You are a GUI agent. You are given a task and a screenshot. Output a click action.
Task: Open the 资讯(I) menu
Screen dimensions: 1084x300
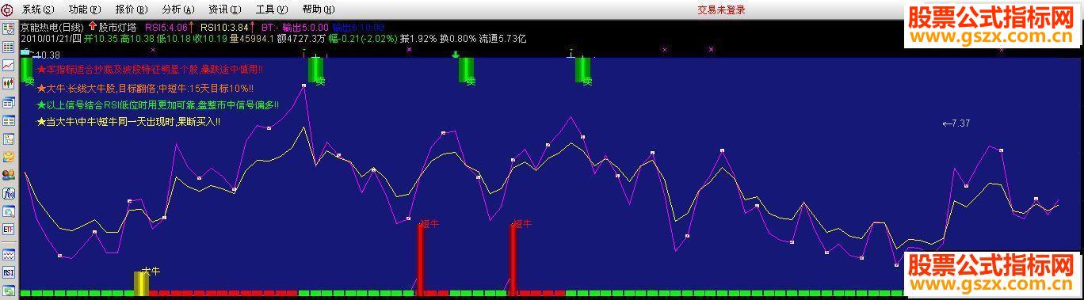click(225, 9)
